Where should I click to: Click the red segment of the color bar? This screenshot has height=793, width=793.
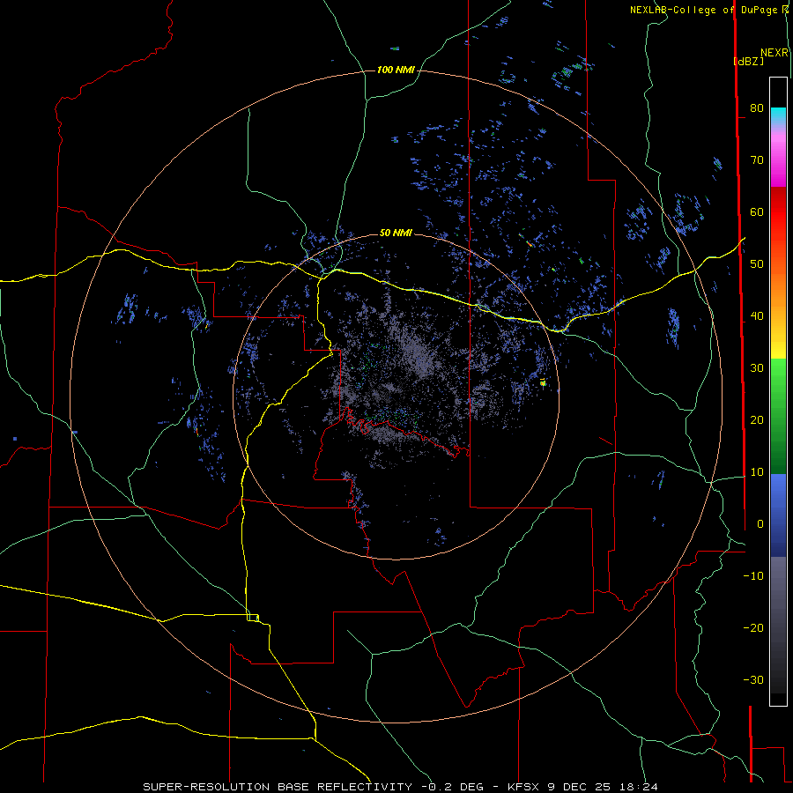pyautogui.click(x=778, y=212)
